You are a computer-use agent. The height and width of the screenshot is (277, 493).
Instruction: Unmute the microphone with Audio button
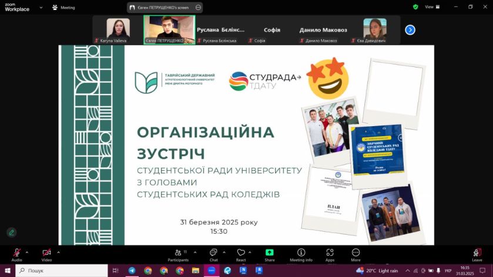pos(16,252)
